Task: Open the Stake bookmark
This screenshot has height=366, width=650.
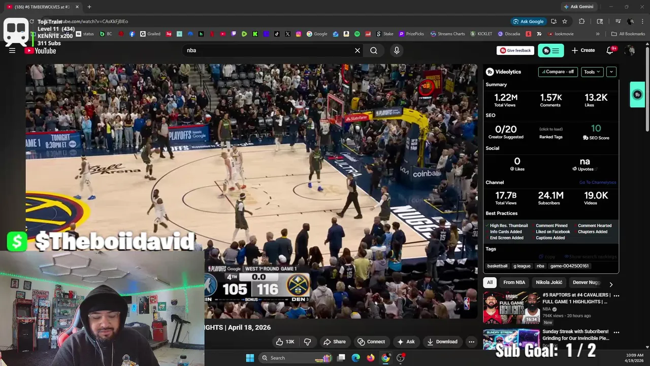Action: pos(385,34)
